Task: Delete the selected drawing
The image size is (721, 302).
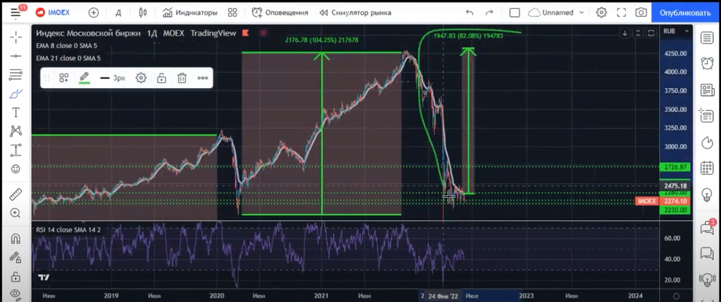Action: pos(182,78)
